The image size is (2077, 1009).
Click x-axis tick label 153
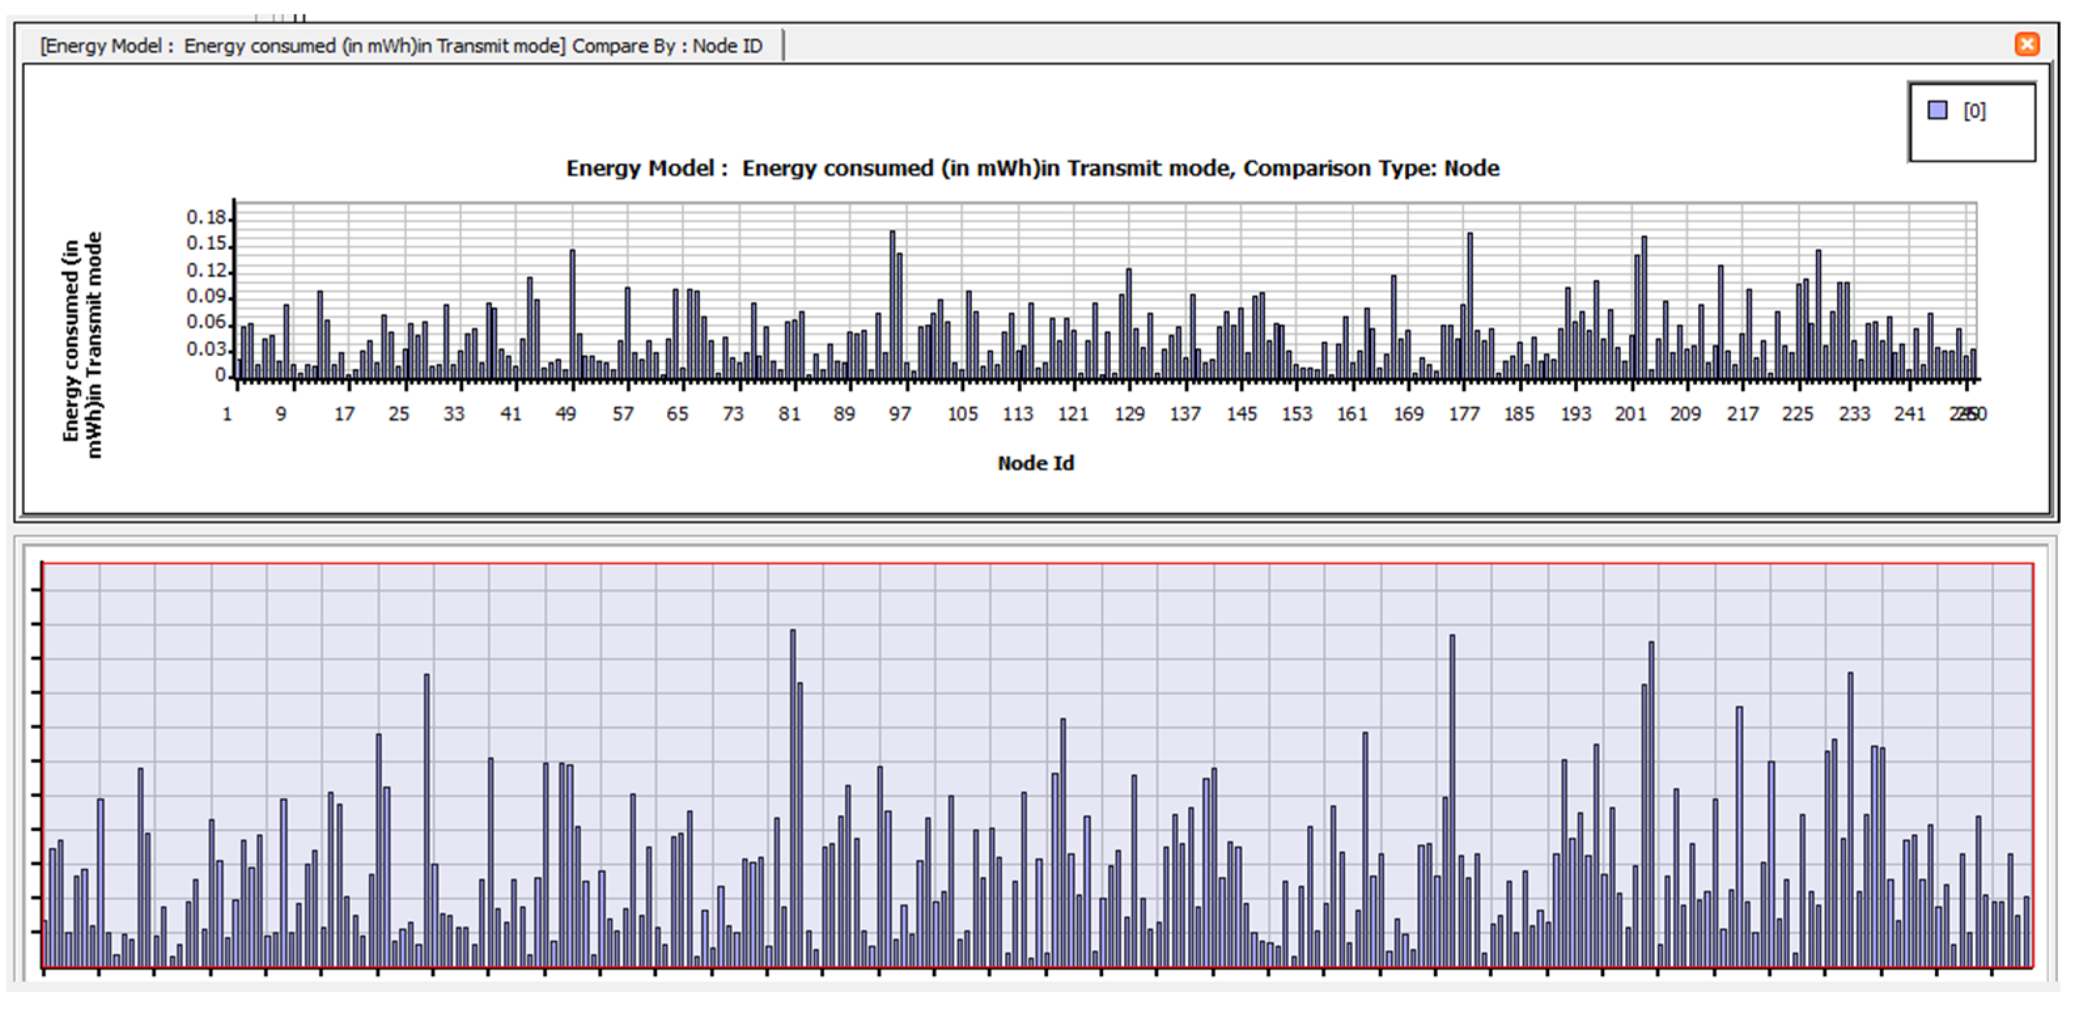coord(1297,414)
